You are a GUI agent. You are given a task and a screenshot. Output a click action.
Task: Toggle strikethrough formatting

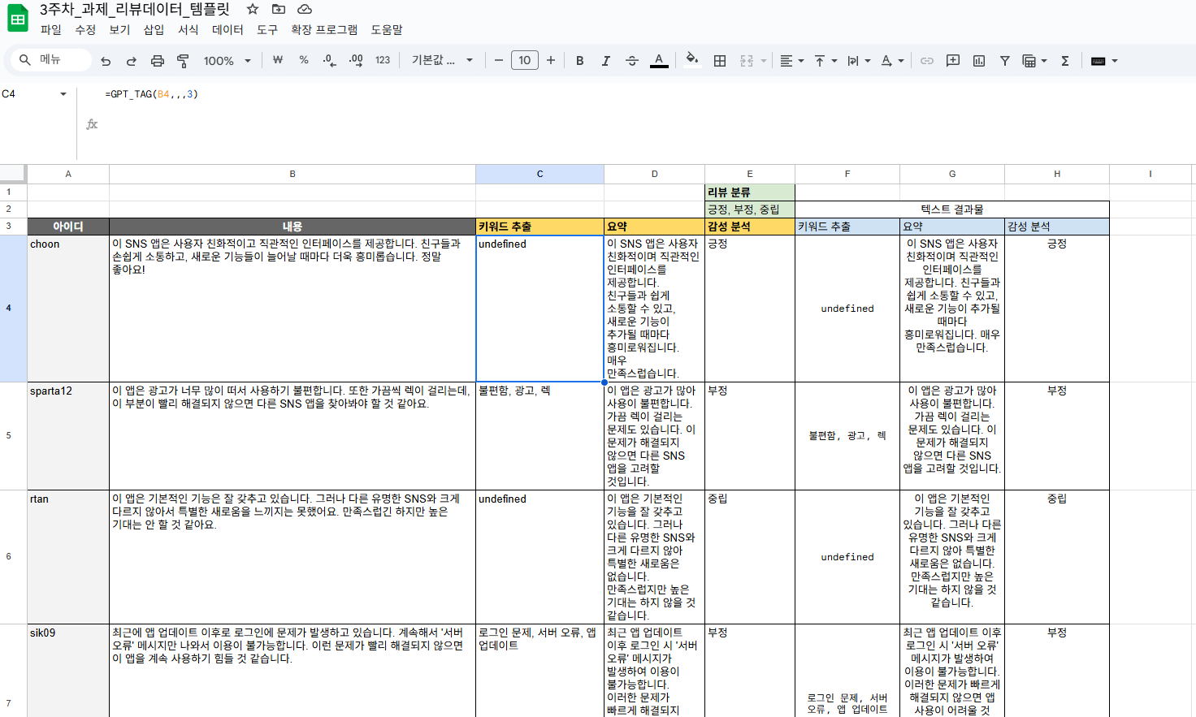point(632,61)
